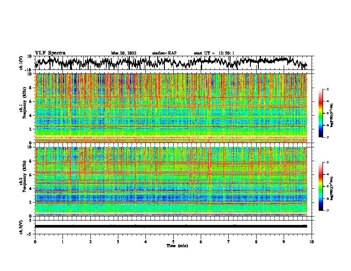Click the "4" kHz tick on ch.2 frequency axis
The width and height of the screenshot is (351, 271).
[x=31, y=189]
